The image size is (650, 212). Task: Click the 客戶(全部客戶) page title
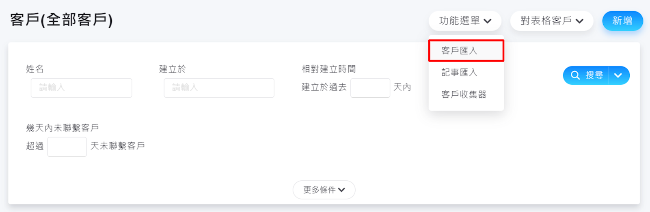[x=61, y=19]
